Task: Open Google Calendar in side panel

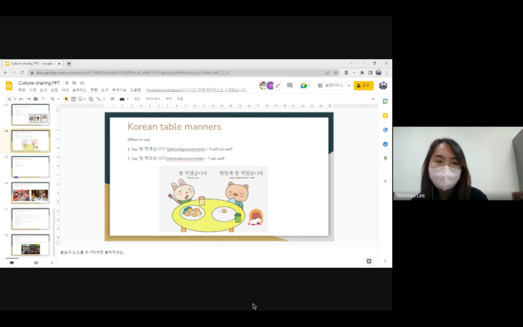Action: (x=385, y=102)
